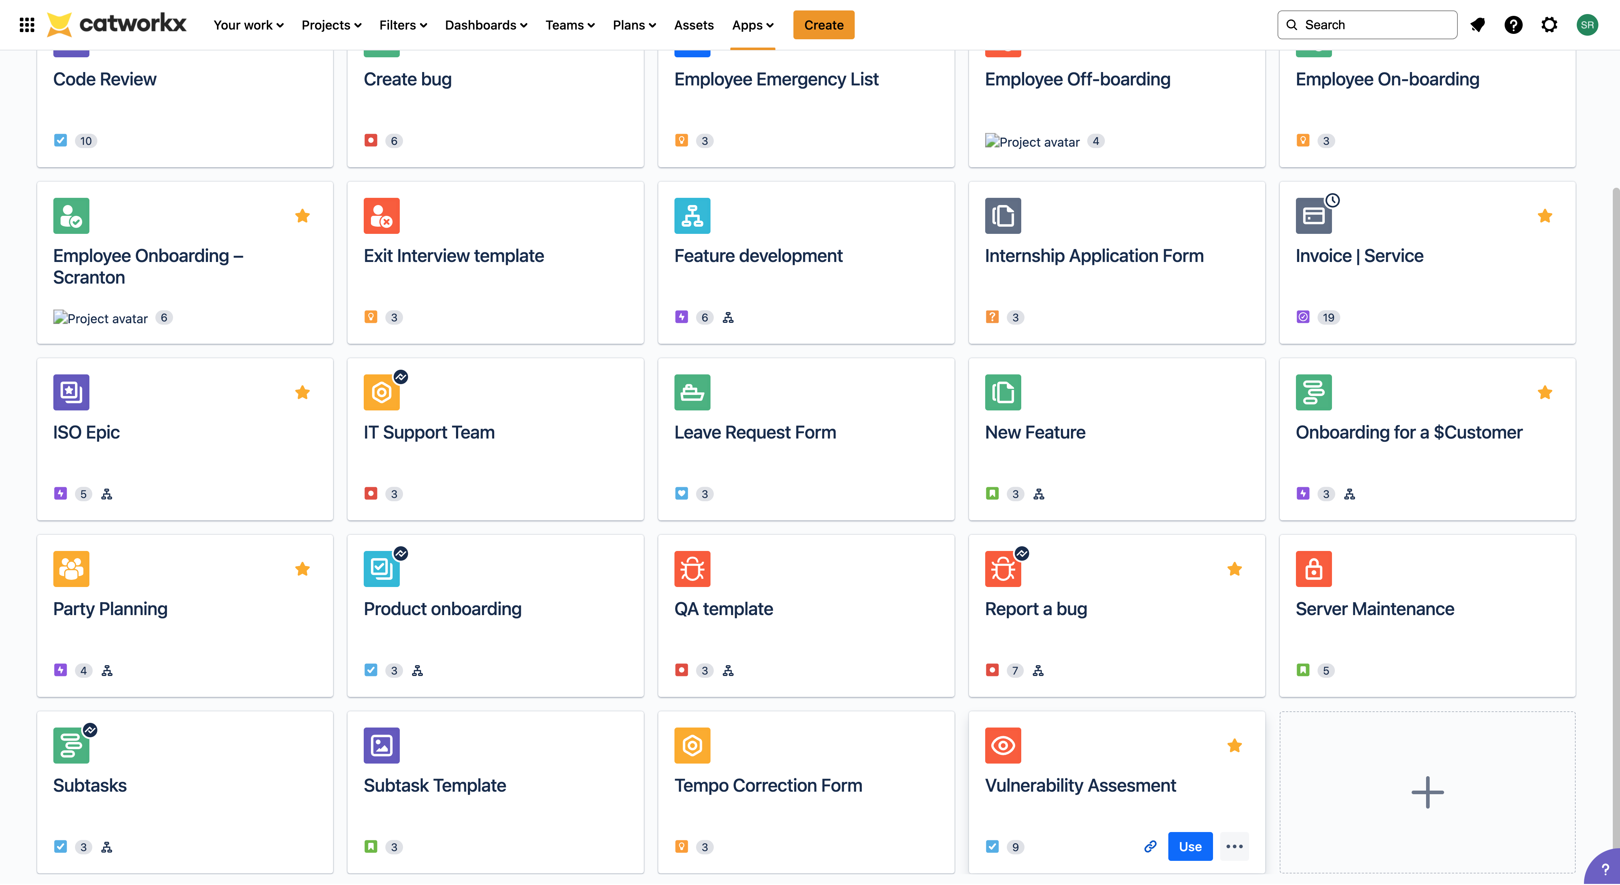Click the Subtask Template image icon
Image resolution: width=1620 pixels, height=885 pixels.
point(381,746)
